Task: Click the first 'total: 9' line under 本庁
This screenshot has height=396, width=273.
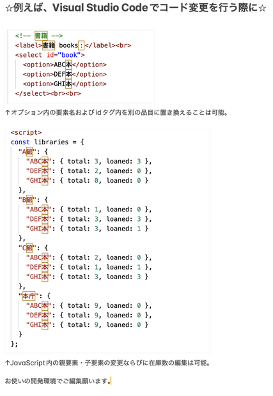Action: pyautogui.click(x=89, y=305)
